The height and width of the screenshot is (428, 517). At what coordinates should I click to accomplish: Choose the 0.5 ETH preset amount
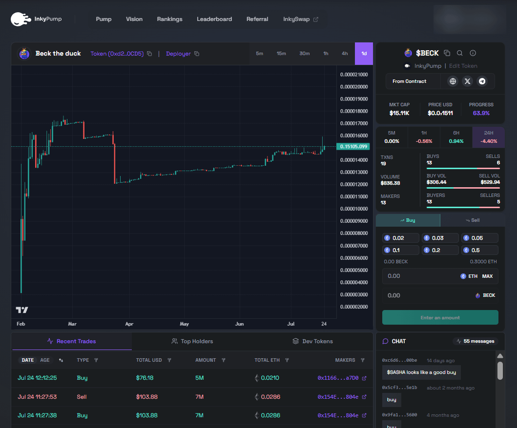(x=480, y=250)
